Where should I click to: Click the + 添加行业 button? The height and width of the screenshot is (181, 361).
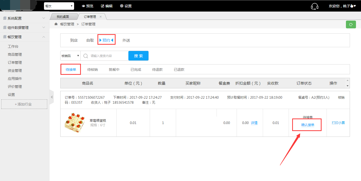(24, 104)
